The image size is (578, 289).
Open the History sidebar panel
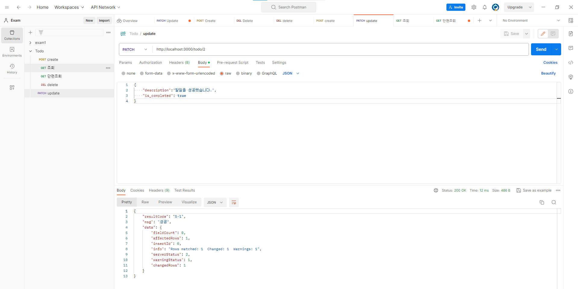[12, 69]
